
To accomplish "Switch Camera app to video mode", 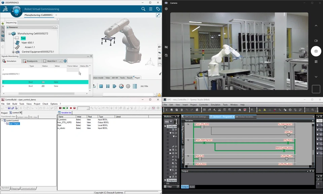I will click(x=316, y=41).
